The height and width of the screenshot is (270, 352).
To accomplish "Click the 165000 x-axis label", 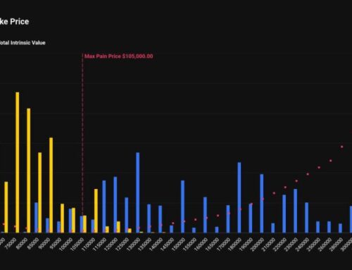I will coord(213,245).
